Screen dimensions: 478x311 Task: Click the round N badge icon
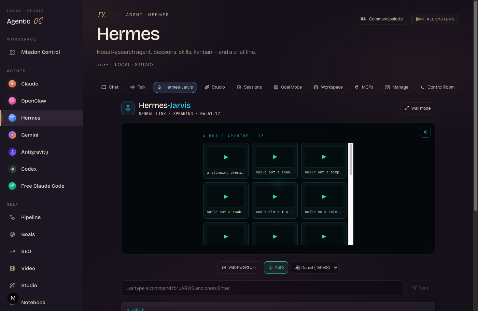(x=13, y=298)
